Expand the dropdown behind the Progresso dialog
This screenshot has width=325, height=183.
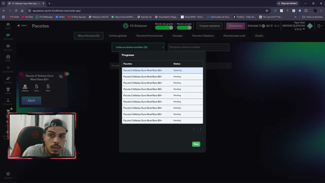[228, 66]
